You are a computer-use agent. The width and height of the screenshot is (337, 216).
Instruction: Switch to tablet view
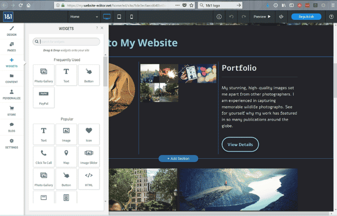point(119,17)
